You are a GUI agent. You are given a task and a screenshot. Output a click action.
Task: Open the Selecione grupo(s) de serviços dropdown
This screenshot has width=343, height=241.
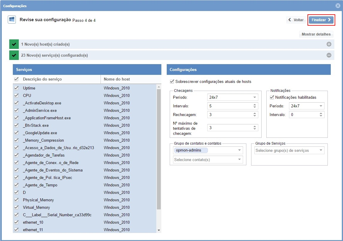(289, 150)
